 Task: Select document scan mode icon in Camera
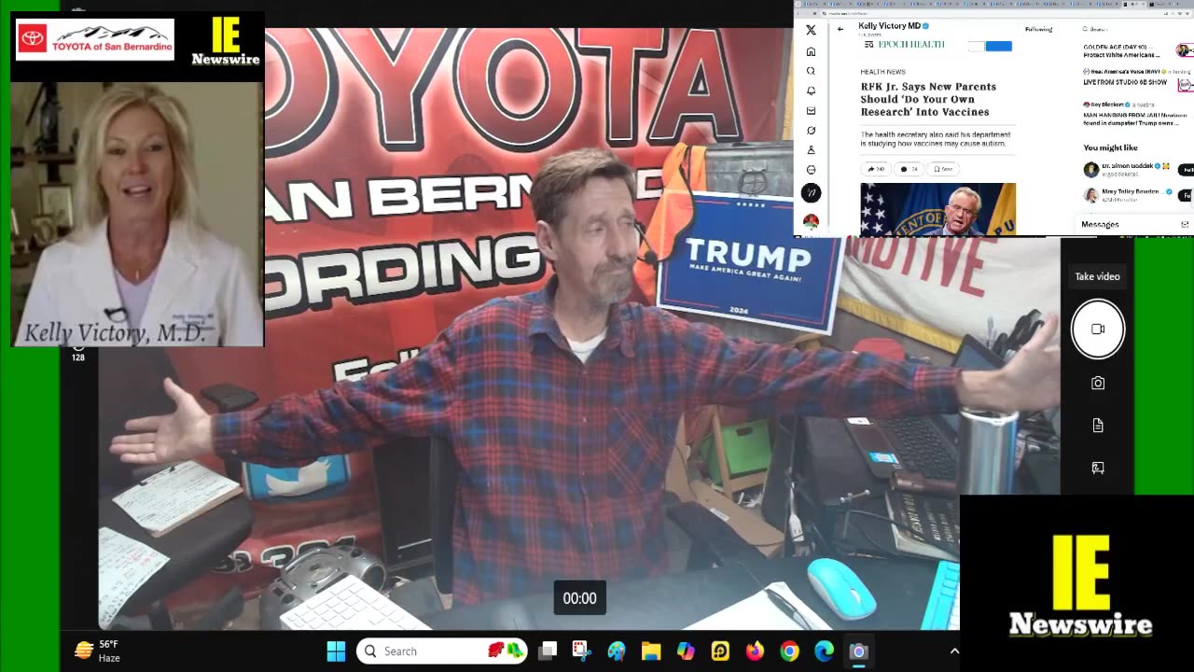coord(1098,426)
